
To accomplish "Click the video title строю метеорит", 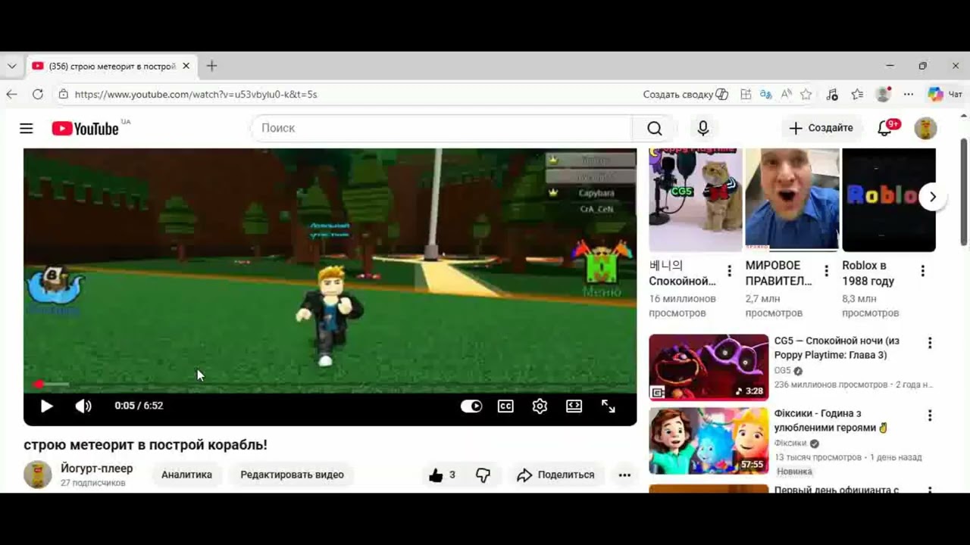I will 145,445.
